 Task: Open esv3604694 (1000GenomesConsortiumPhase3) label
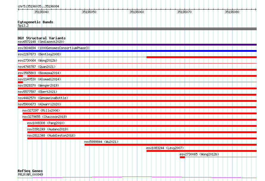tap(54, 48)
